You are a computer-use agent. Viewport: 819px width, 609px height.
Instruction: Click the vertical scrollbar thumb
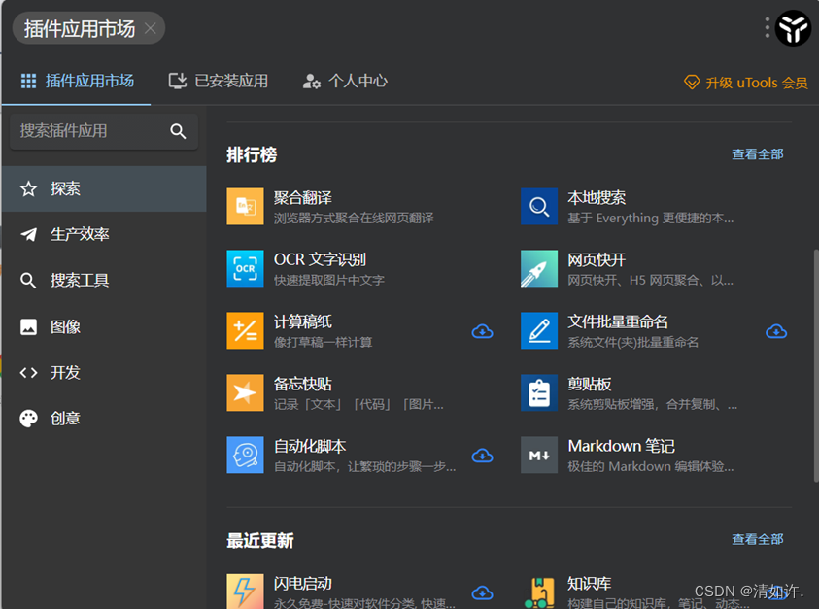816,365
